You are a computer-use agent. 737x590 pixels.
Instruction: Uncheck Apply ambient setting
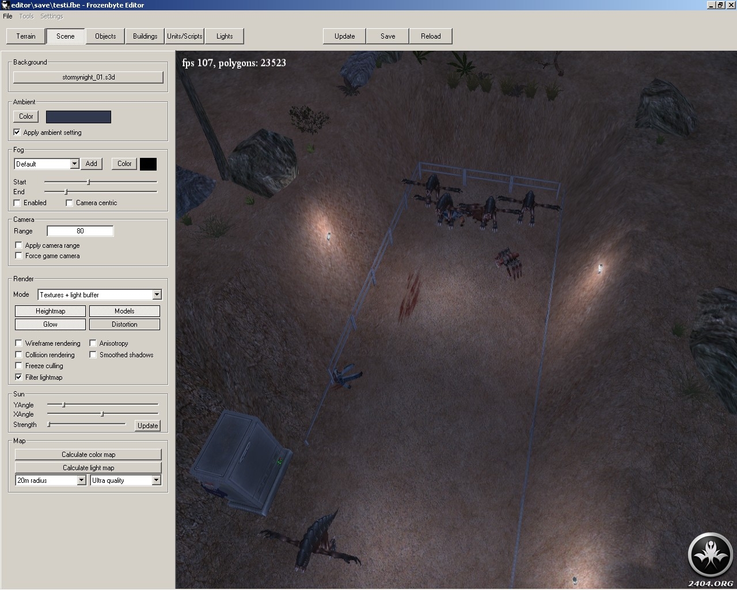point(17,133)
